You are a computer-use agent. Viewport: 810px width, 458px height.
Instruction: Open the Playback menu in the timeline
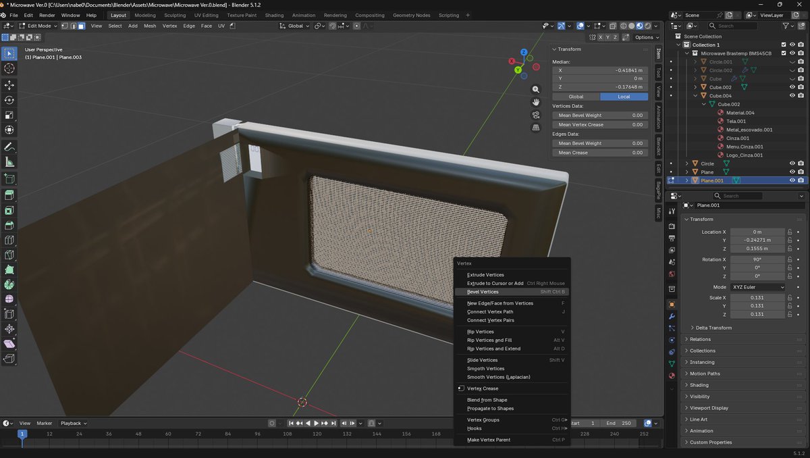[73, 423]
